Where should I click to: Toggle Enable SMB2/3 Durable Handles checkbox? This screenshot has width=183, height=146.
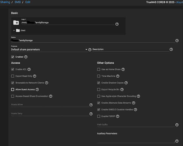click(x=99, y=110)
